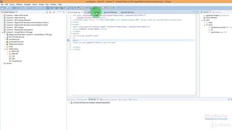Expand the Lecture 3 - Hello World servlet project
The image size is (232, 130).
point(3,15)
